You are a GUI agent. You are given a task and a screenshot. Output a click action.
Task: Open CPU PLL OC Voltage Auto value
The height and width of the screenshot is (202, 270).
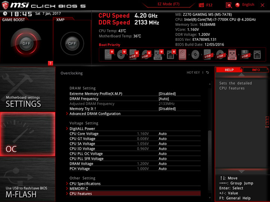[162, 154]
